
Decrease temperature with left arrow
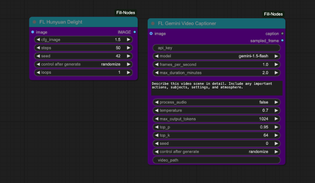(x=157, y=110)
